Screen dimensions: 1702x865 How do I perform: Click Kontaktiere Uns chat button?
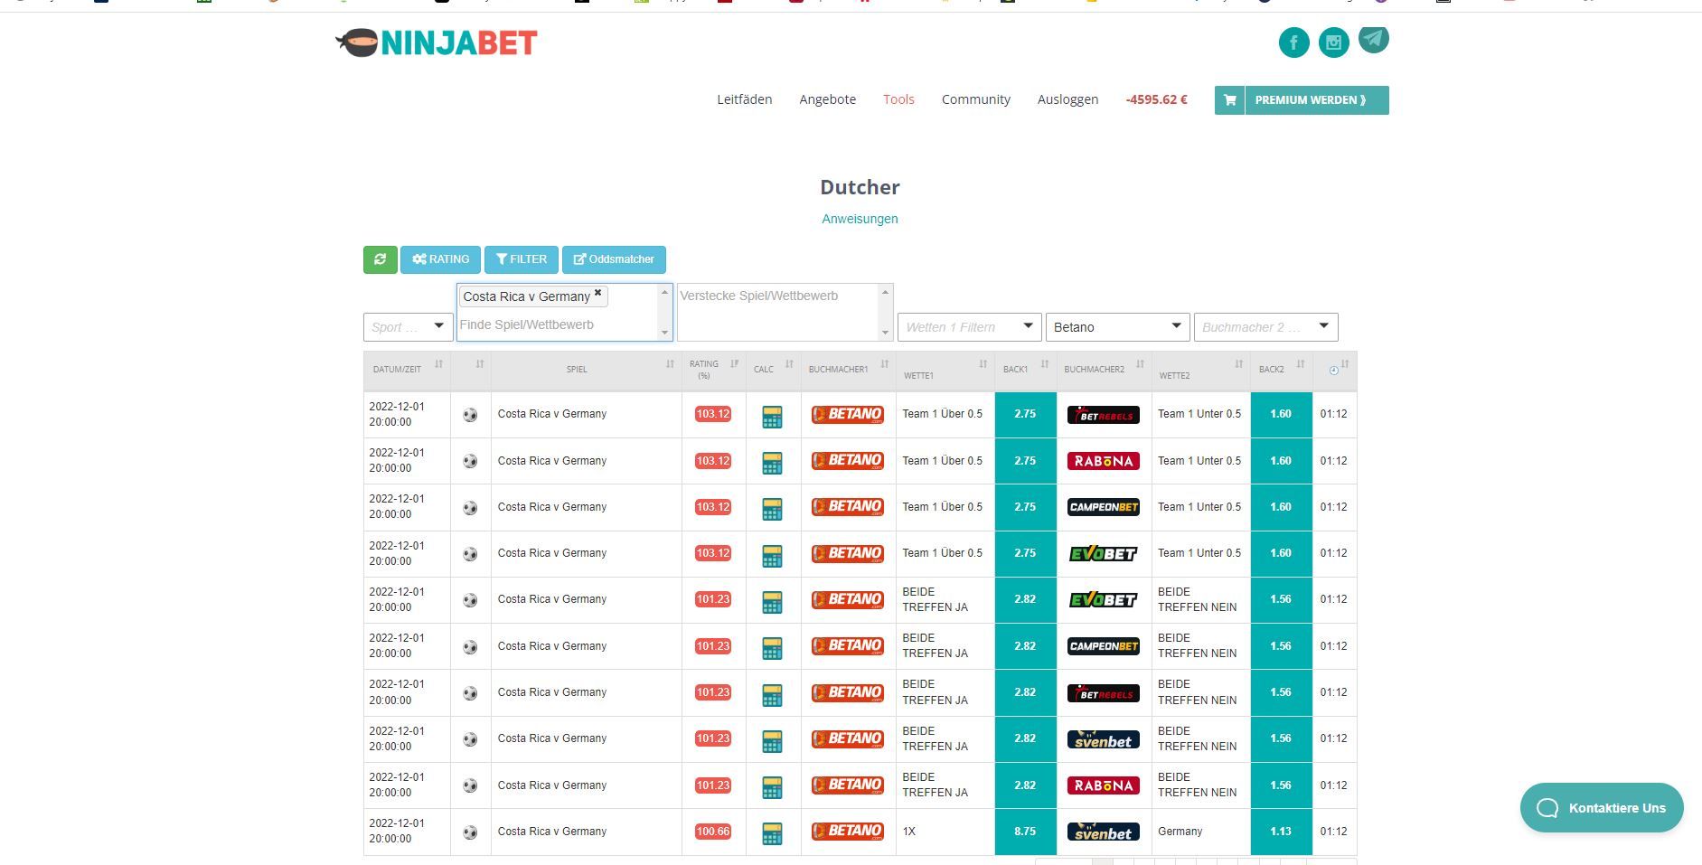click(x=1601, y=808)
